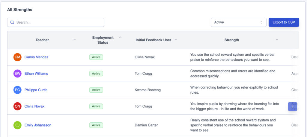Screen dimensions: 307x137
Task: Sort by Teacher column arrow
Action: [x=75, y=40]
